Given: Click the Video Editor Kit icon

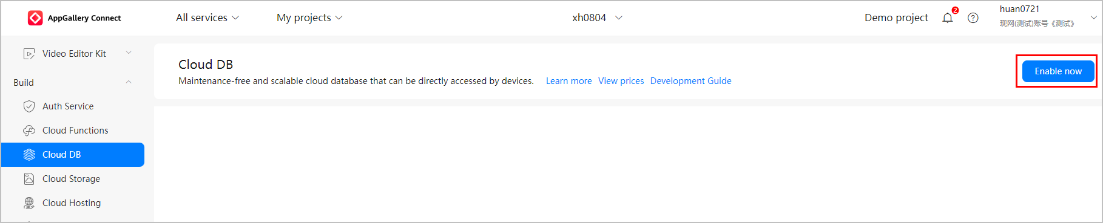Looking at the screenshot, I should click(29, 54).
